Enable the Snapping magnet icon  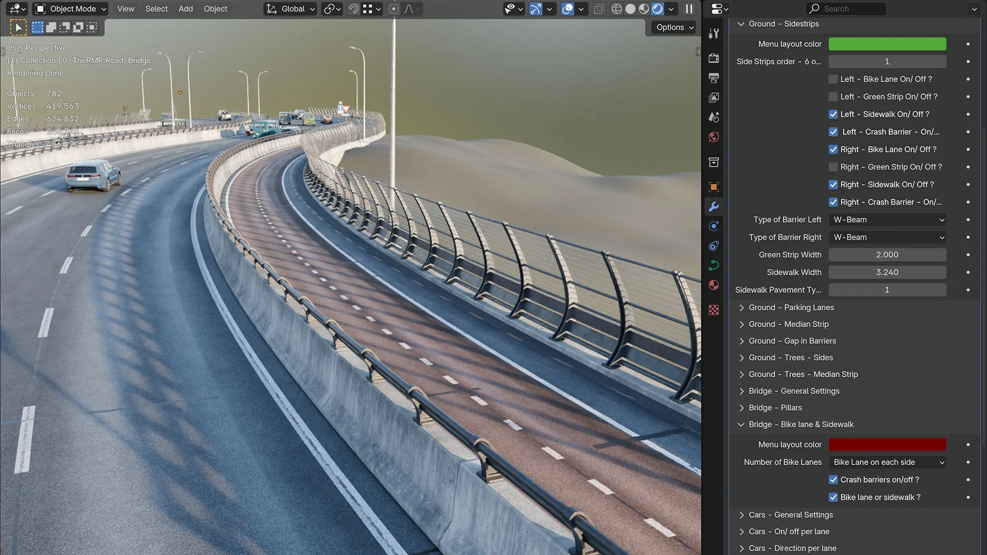coord(353,9)
